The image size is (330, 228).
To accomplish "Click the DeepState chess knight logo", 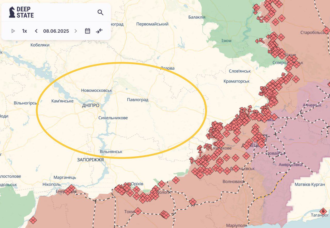I will [x=12, y=12].
